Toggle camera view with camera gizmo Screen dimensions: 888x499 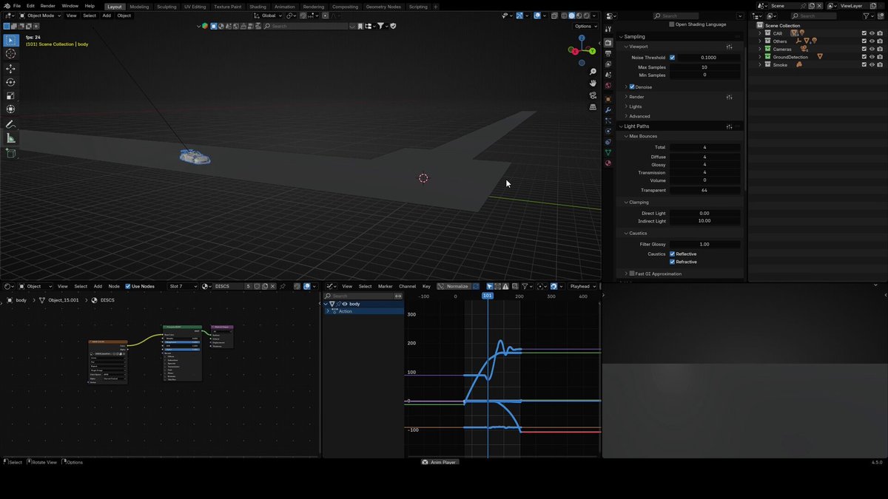click(x=593, y=95)
